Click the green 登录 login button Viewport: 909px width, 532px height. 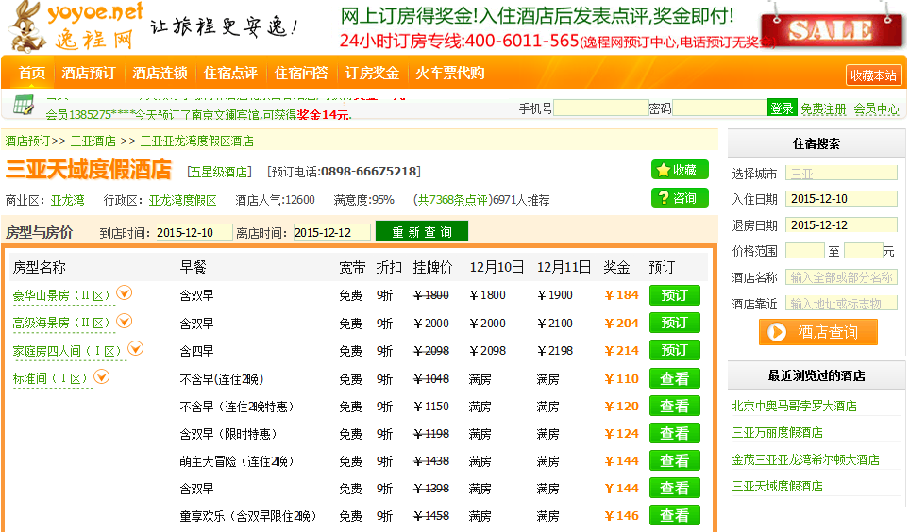782,108
